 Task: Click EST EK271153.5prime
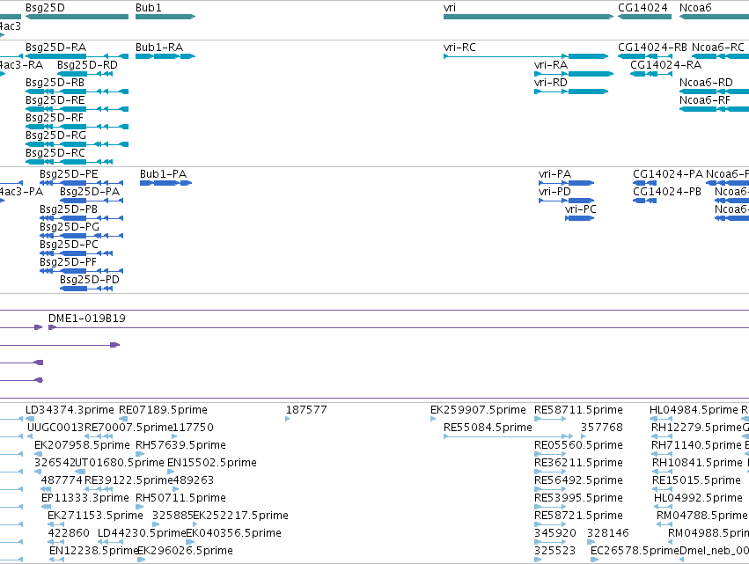[x=55, y=524]
